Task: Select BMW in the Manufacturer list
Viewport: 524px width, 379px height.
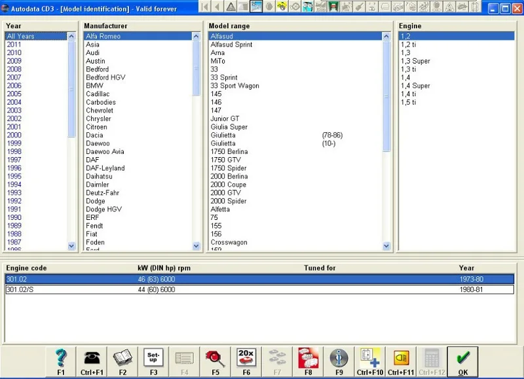Action: tap(95, 86)
